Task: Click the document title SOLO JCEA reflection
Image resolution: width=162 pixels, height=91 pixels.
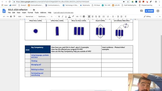Action: tap(18, 10)
